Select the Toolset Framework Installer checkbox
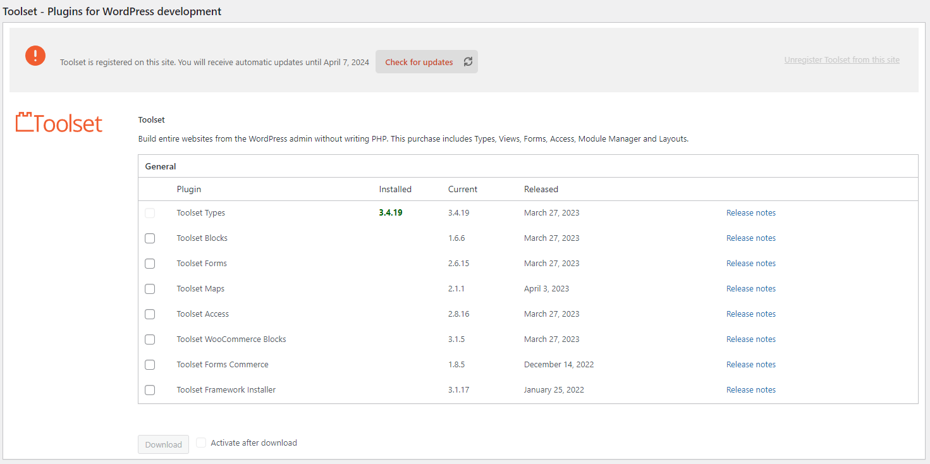This screenshot has width=930, height=464. (x=150, y=390)
